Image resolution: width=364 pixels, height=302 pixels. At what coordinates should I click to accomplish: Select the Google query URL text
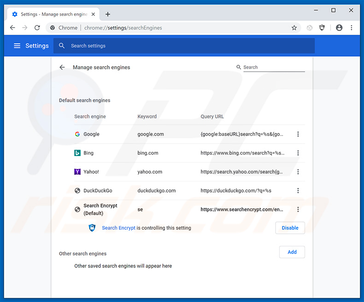point(242,134)
